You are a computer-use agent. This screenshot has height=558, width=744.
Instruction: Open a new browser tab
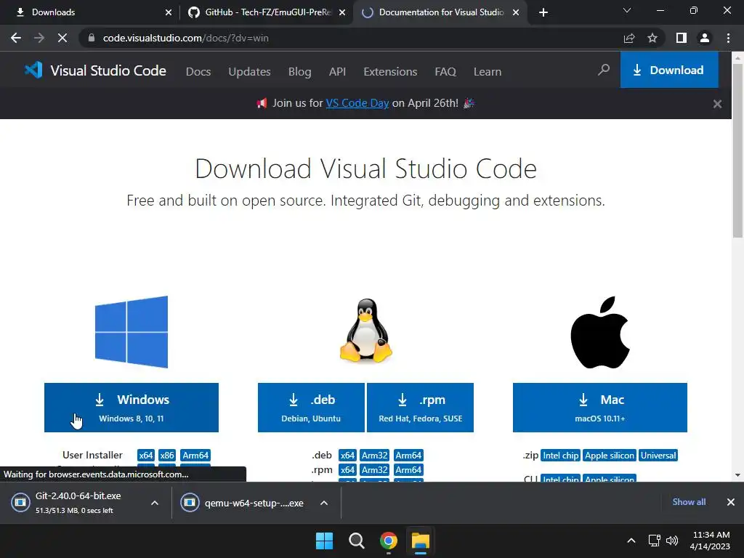pyautogui.click(x=543, y=13)
